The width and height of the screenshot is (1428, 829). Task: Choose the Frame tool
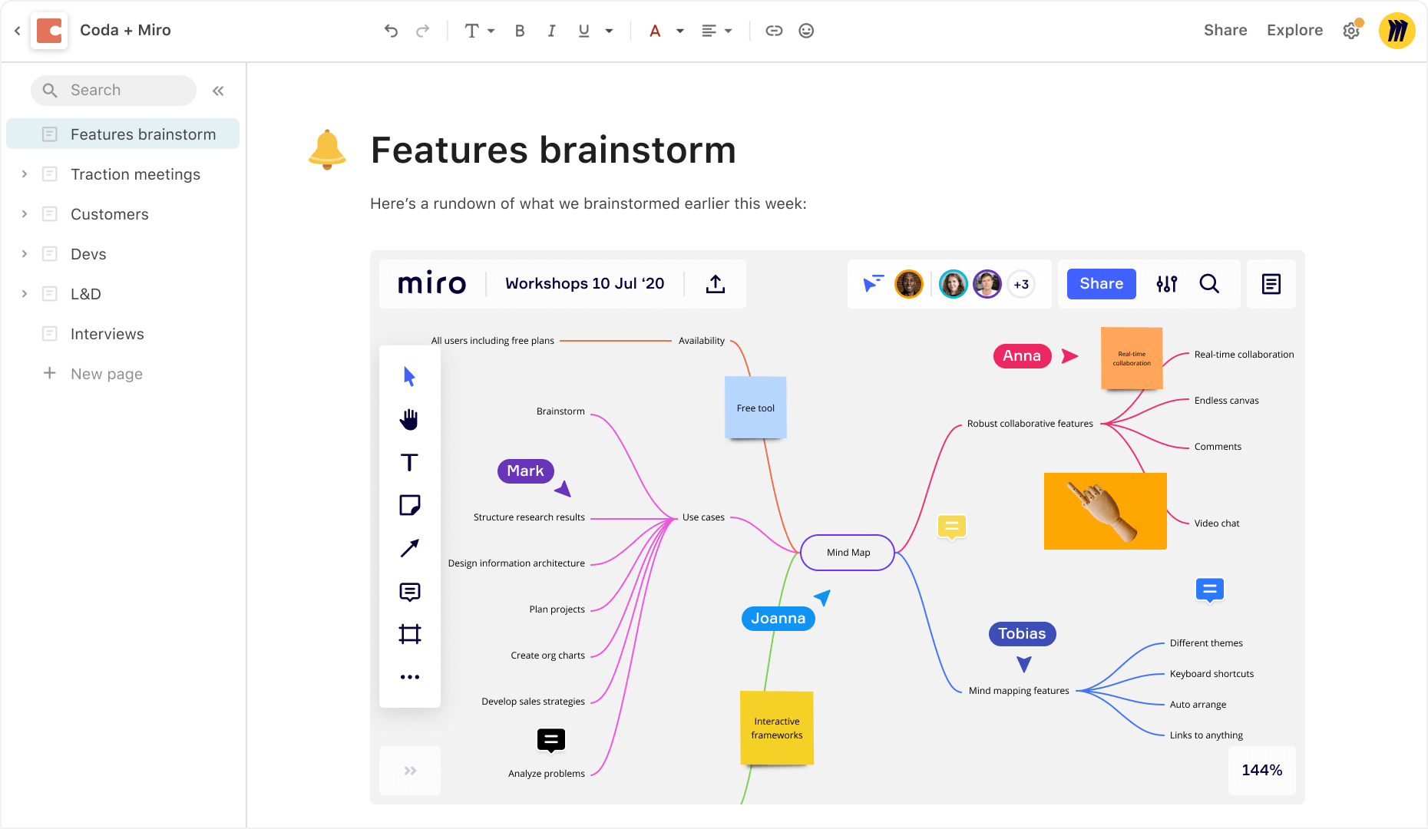pos(409,634)
